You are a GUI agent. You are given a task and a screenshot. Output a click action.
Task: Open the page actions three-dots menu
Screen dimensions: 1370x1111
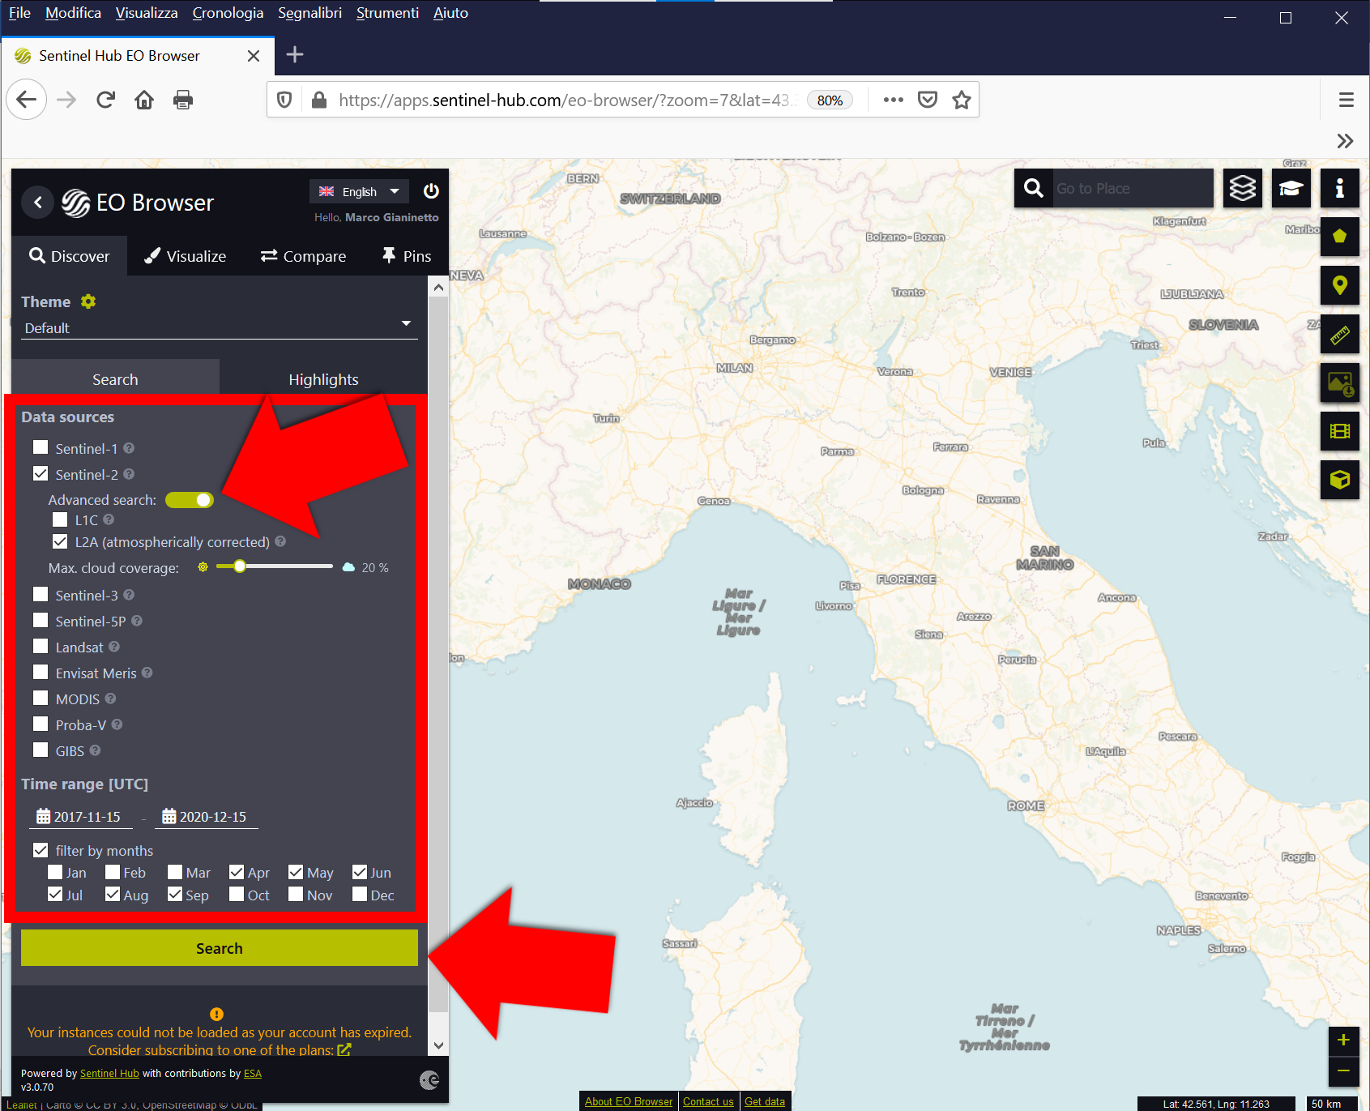[x=894, y=100]
